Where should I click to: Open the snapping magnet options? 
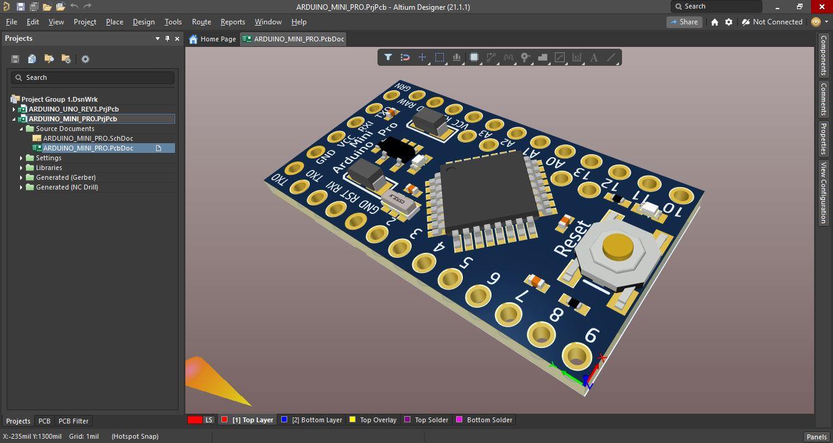click(405, 57)
